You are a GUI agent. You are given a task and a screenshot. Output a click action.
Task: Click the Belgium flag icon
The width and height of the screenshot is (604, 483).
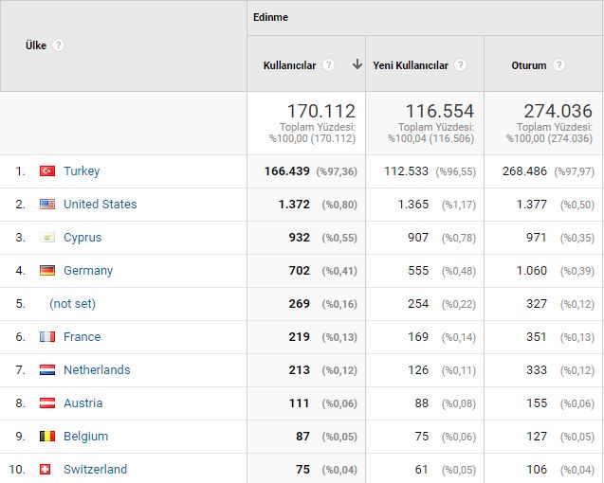tap(47, 437)
